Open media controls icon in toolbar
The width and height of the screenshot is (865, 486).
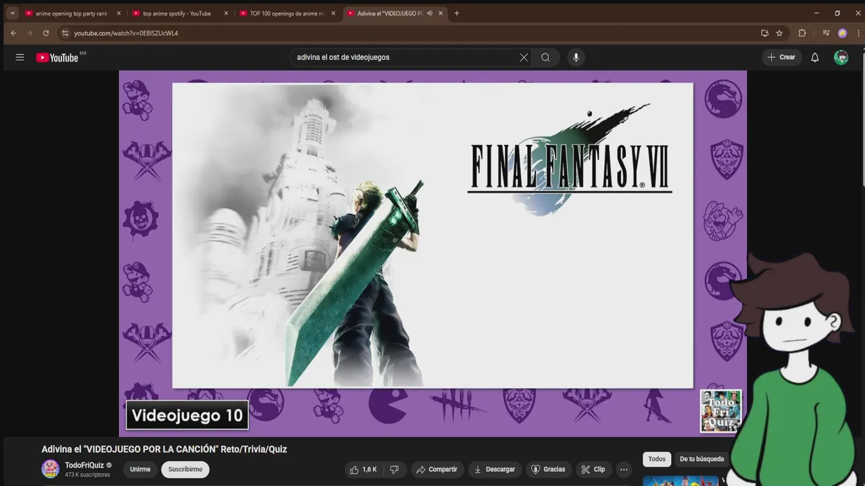pos(826,33)
